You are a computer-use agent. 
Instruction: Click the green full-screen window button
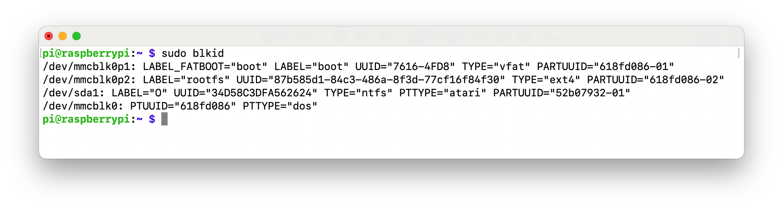coord(76,36)
